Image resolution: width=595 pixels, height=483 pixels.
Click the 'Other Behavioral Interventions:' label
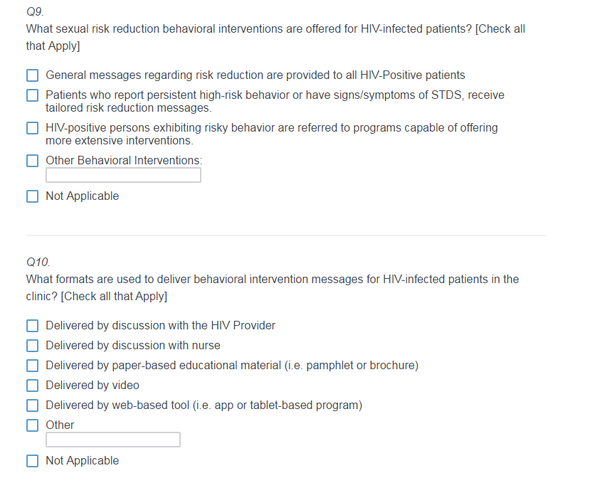(124, 161)
